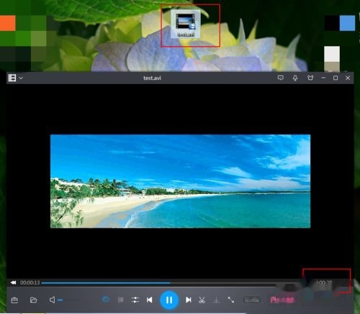Open the feedback message icon
This screenshot has height=314, width=360.
tap(281, 78)
